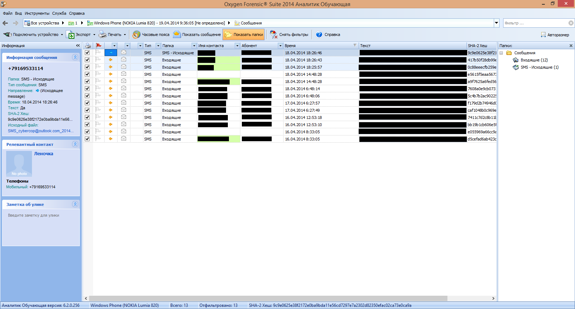
Task: Sort by the SHA-2 Хеш column header
Action: pos(482,46)
